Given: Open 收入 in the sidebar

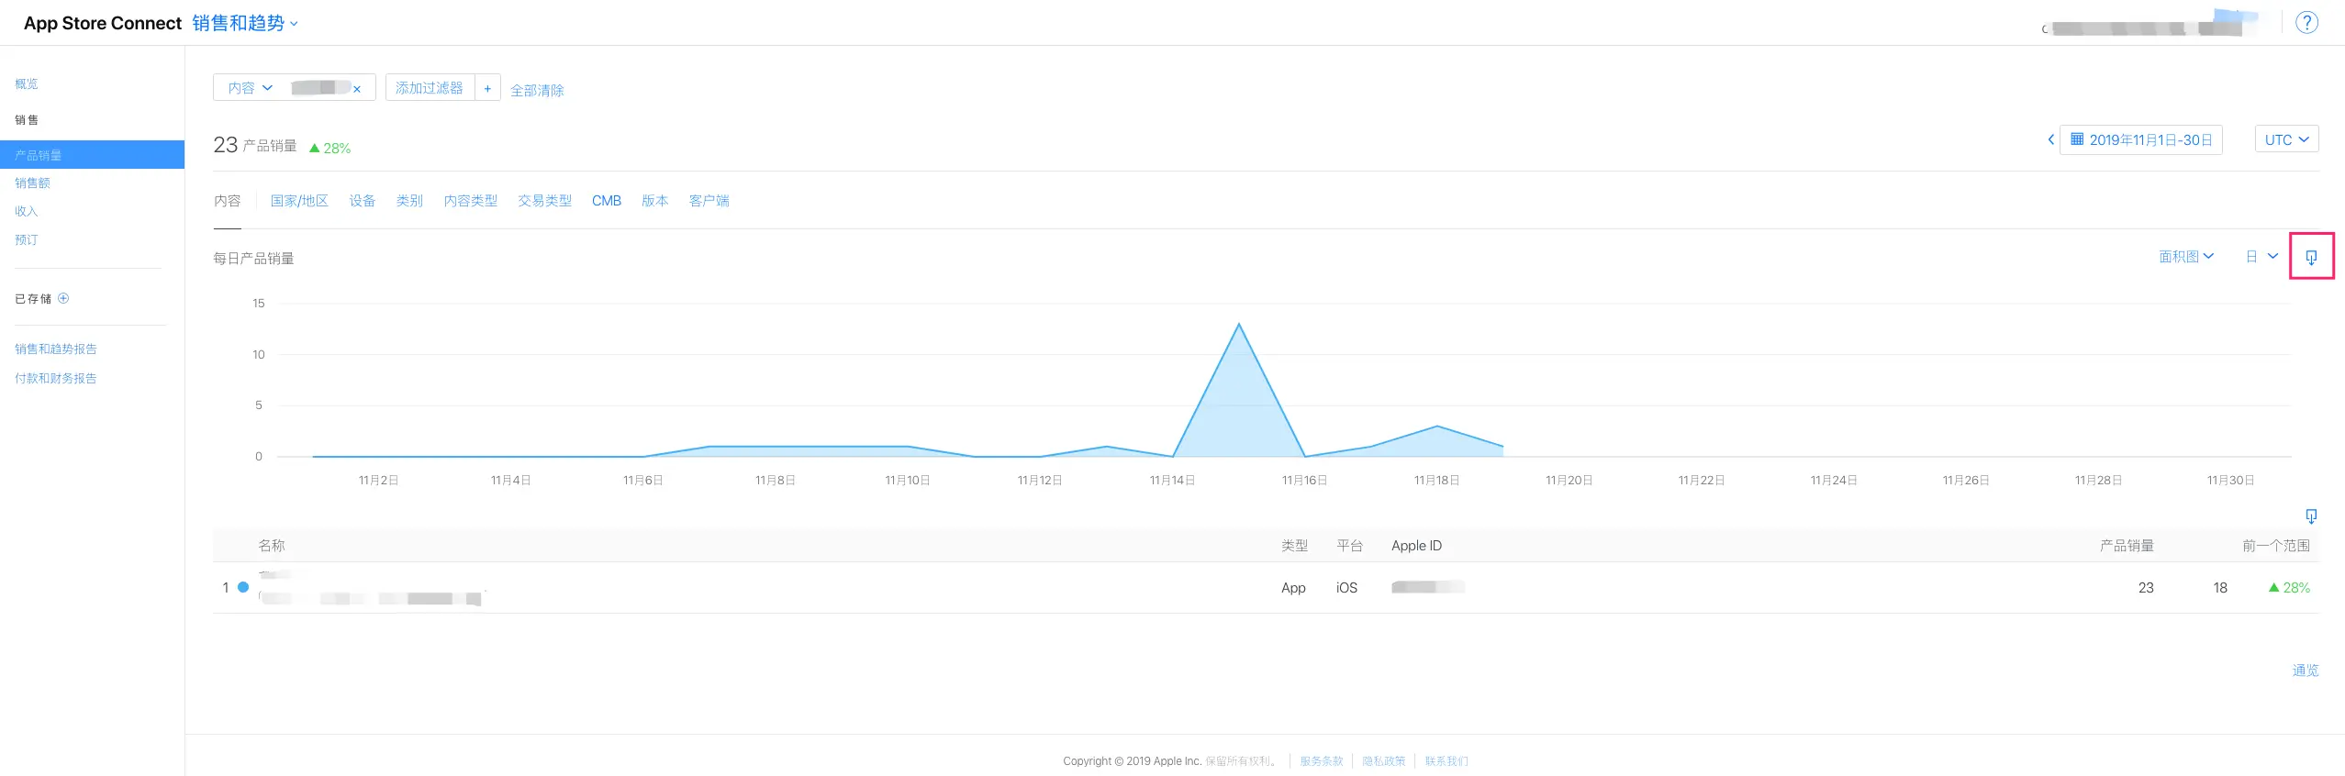Looking at the screenshot, I should click(27, 211).
